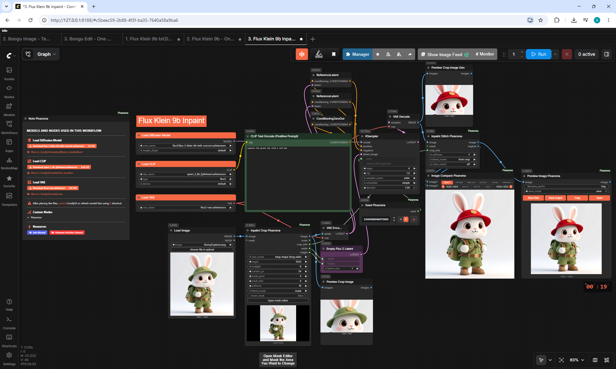Open keyboard Shortcuts panel

(x=9, y=341)
